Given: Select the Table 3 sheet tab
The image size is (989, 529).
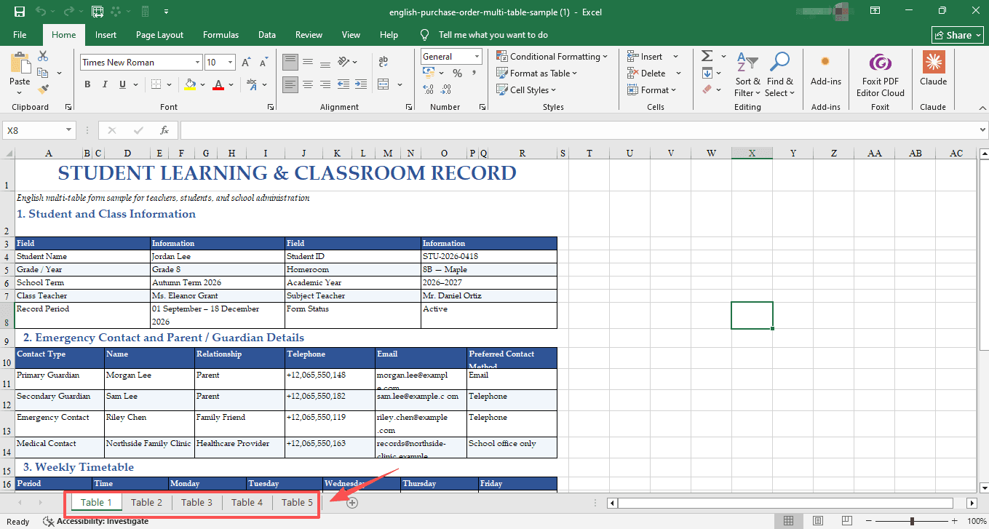Looking at the screenshot, I should [x=196, y=502].
